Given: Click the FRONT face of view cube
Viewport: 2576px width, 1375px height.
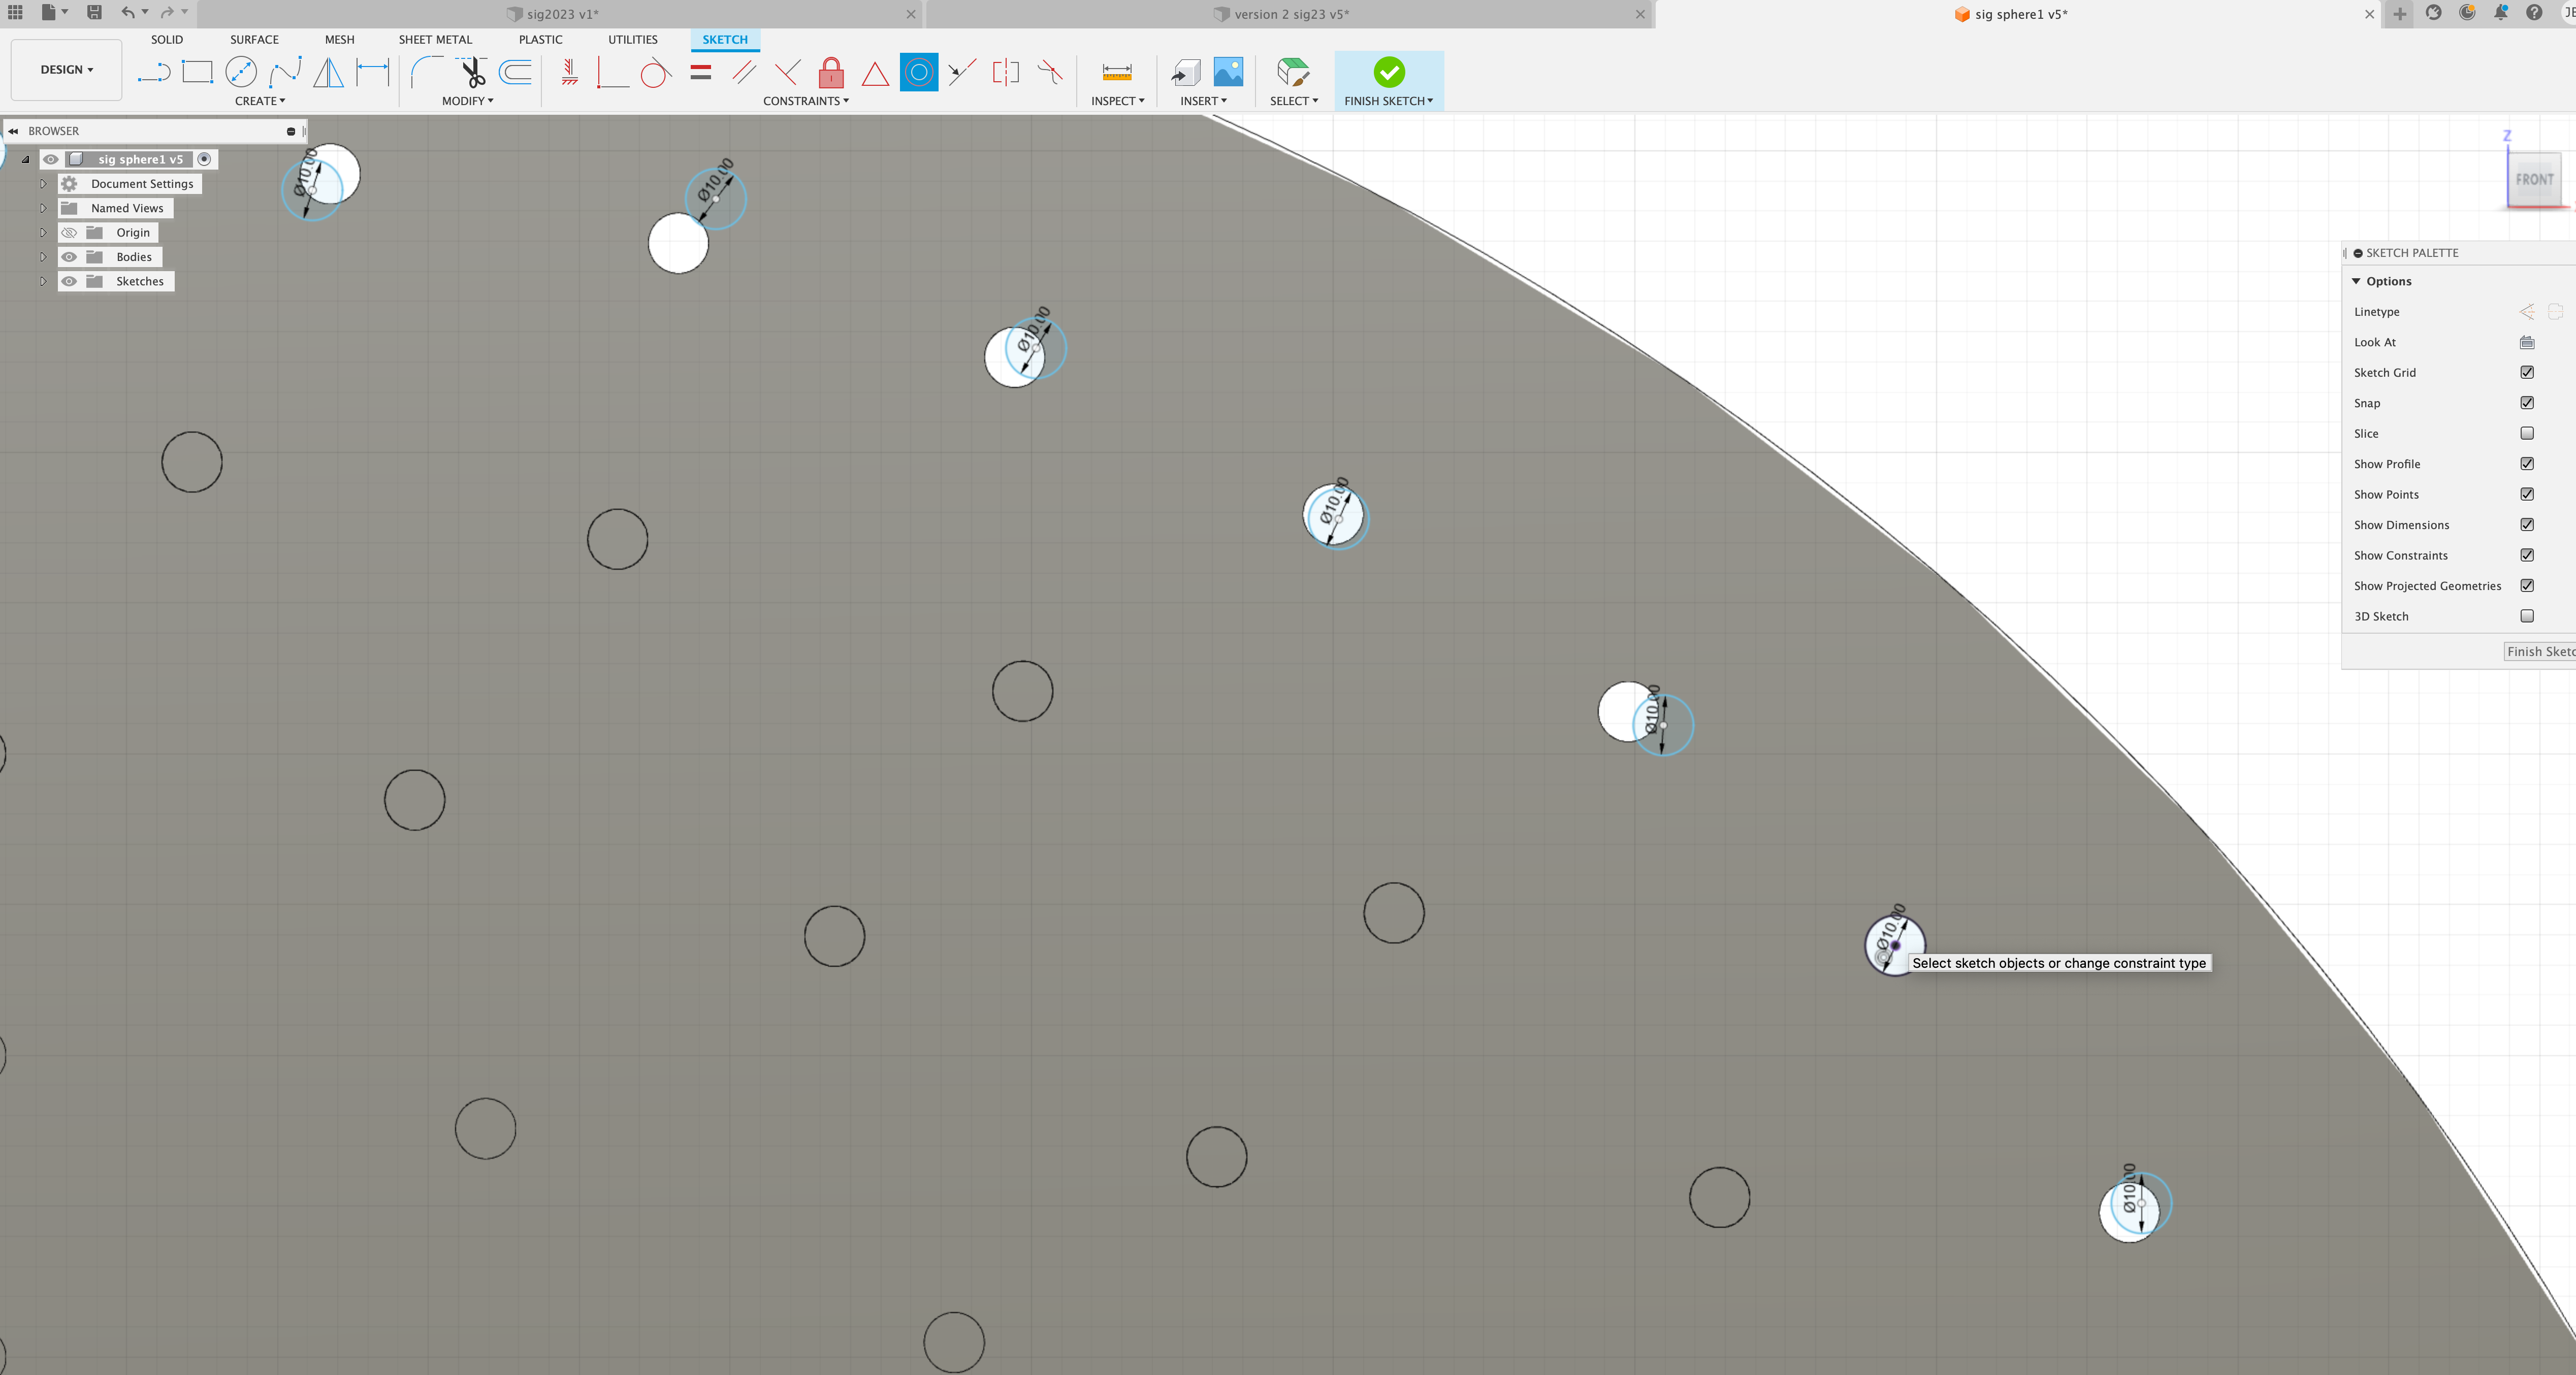Looking at the screenshot, I should click(x=2534, y=180).
